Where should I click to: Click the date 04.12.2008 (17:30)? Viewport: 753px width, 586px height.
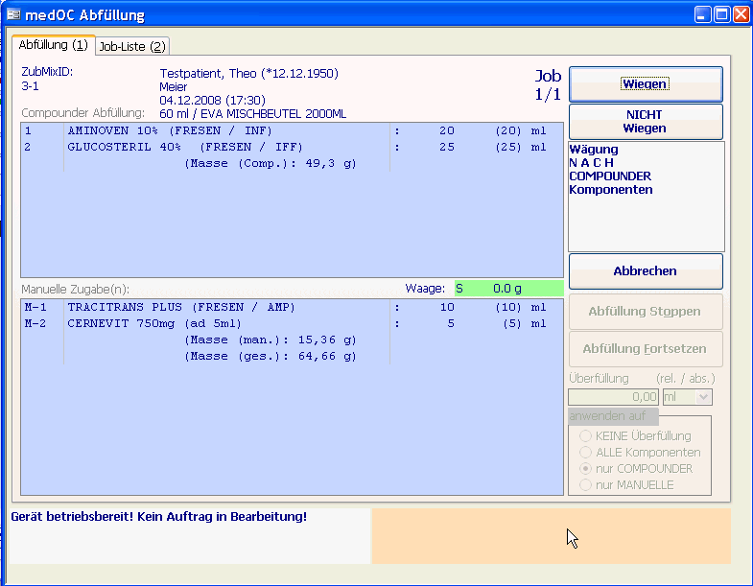(212, 101)
